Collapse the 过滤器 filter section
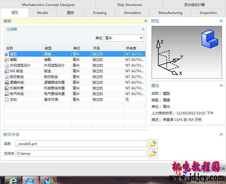 point(143,29)
